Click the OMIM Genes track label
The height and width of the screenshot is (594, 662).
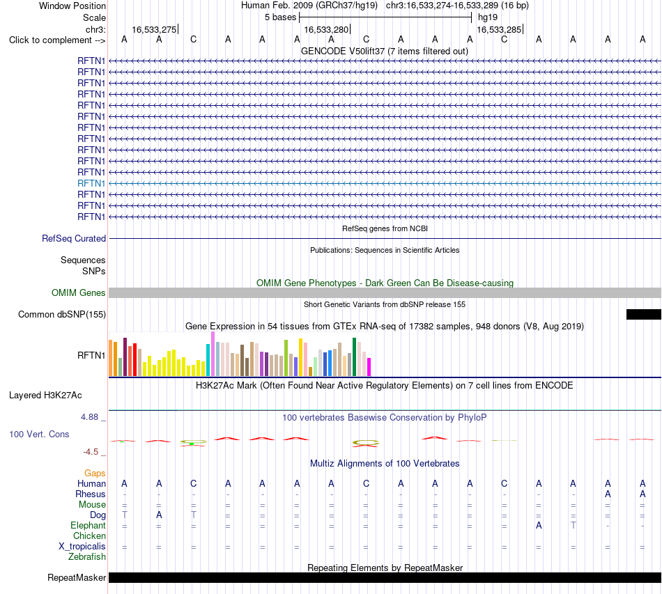pos(79,292)
